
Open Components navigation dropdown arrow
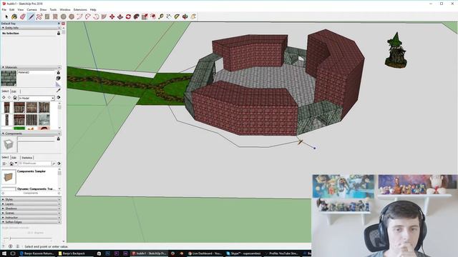pos(16,163)
